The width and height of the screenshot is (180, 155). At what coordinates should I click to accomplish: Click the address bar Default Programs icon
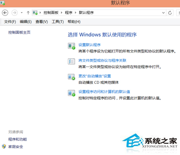(35, 13)
